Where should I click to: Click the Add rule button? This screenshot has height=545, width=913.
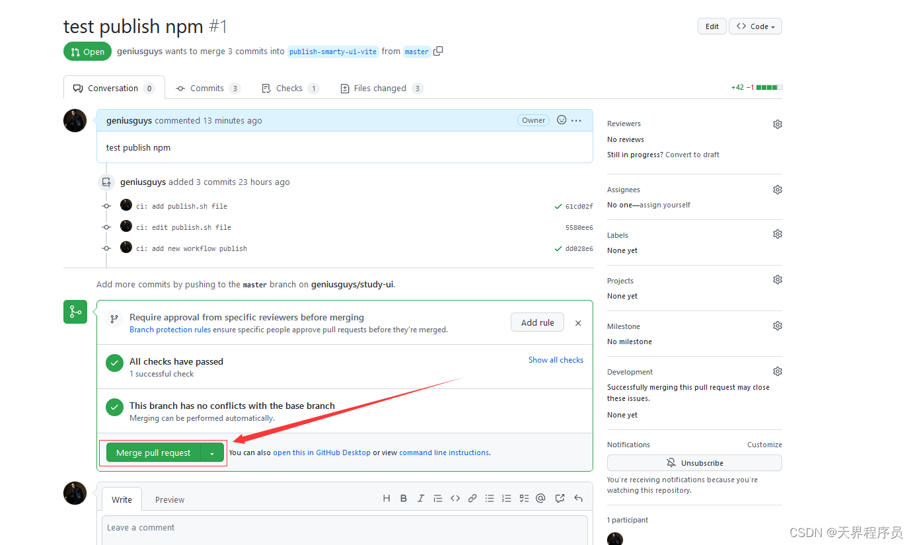(x=538, y=322)
